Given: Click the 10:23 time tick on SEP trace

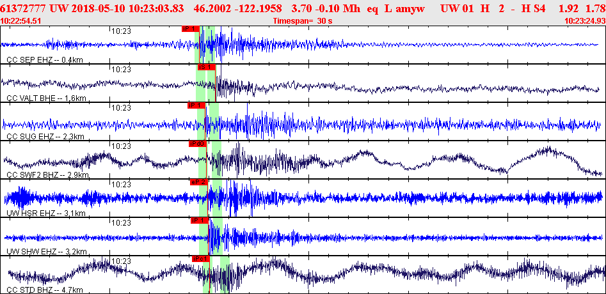Looking at the screenshot, I should pos(121,31).
